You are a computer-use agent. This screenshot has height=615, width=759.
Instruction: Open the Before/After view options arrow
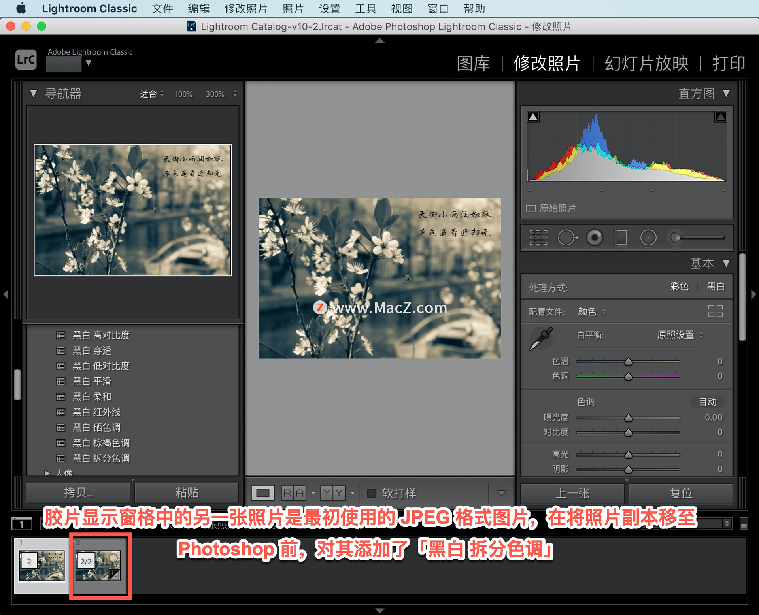pyautogui.click(x=352, y=493)
